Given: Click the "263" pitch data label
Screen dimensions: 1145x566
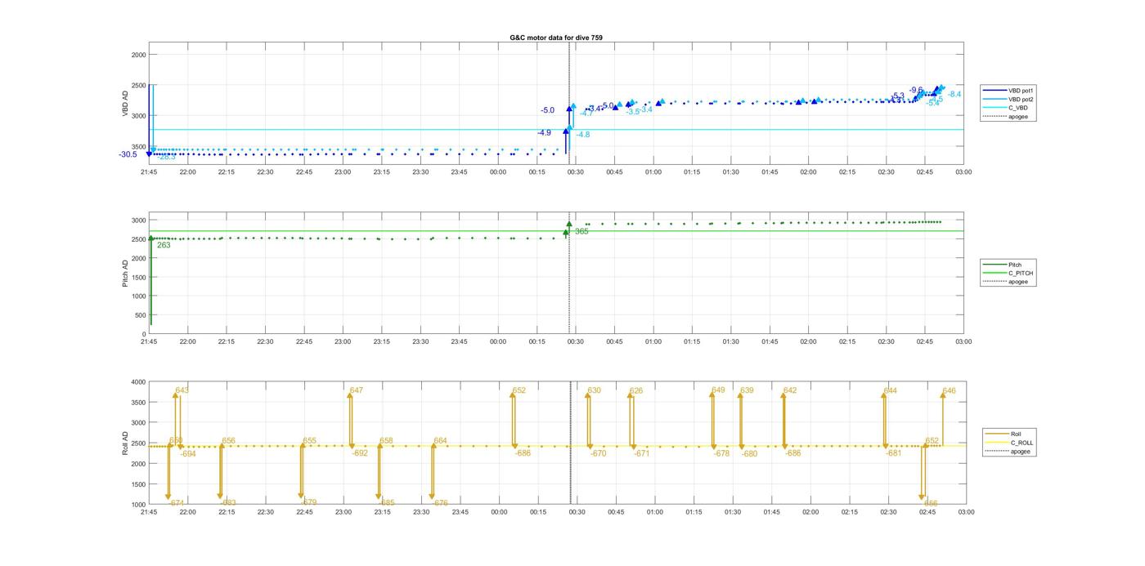Looking at the screenshot, I should tap(164, 245).
